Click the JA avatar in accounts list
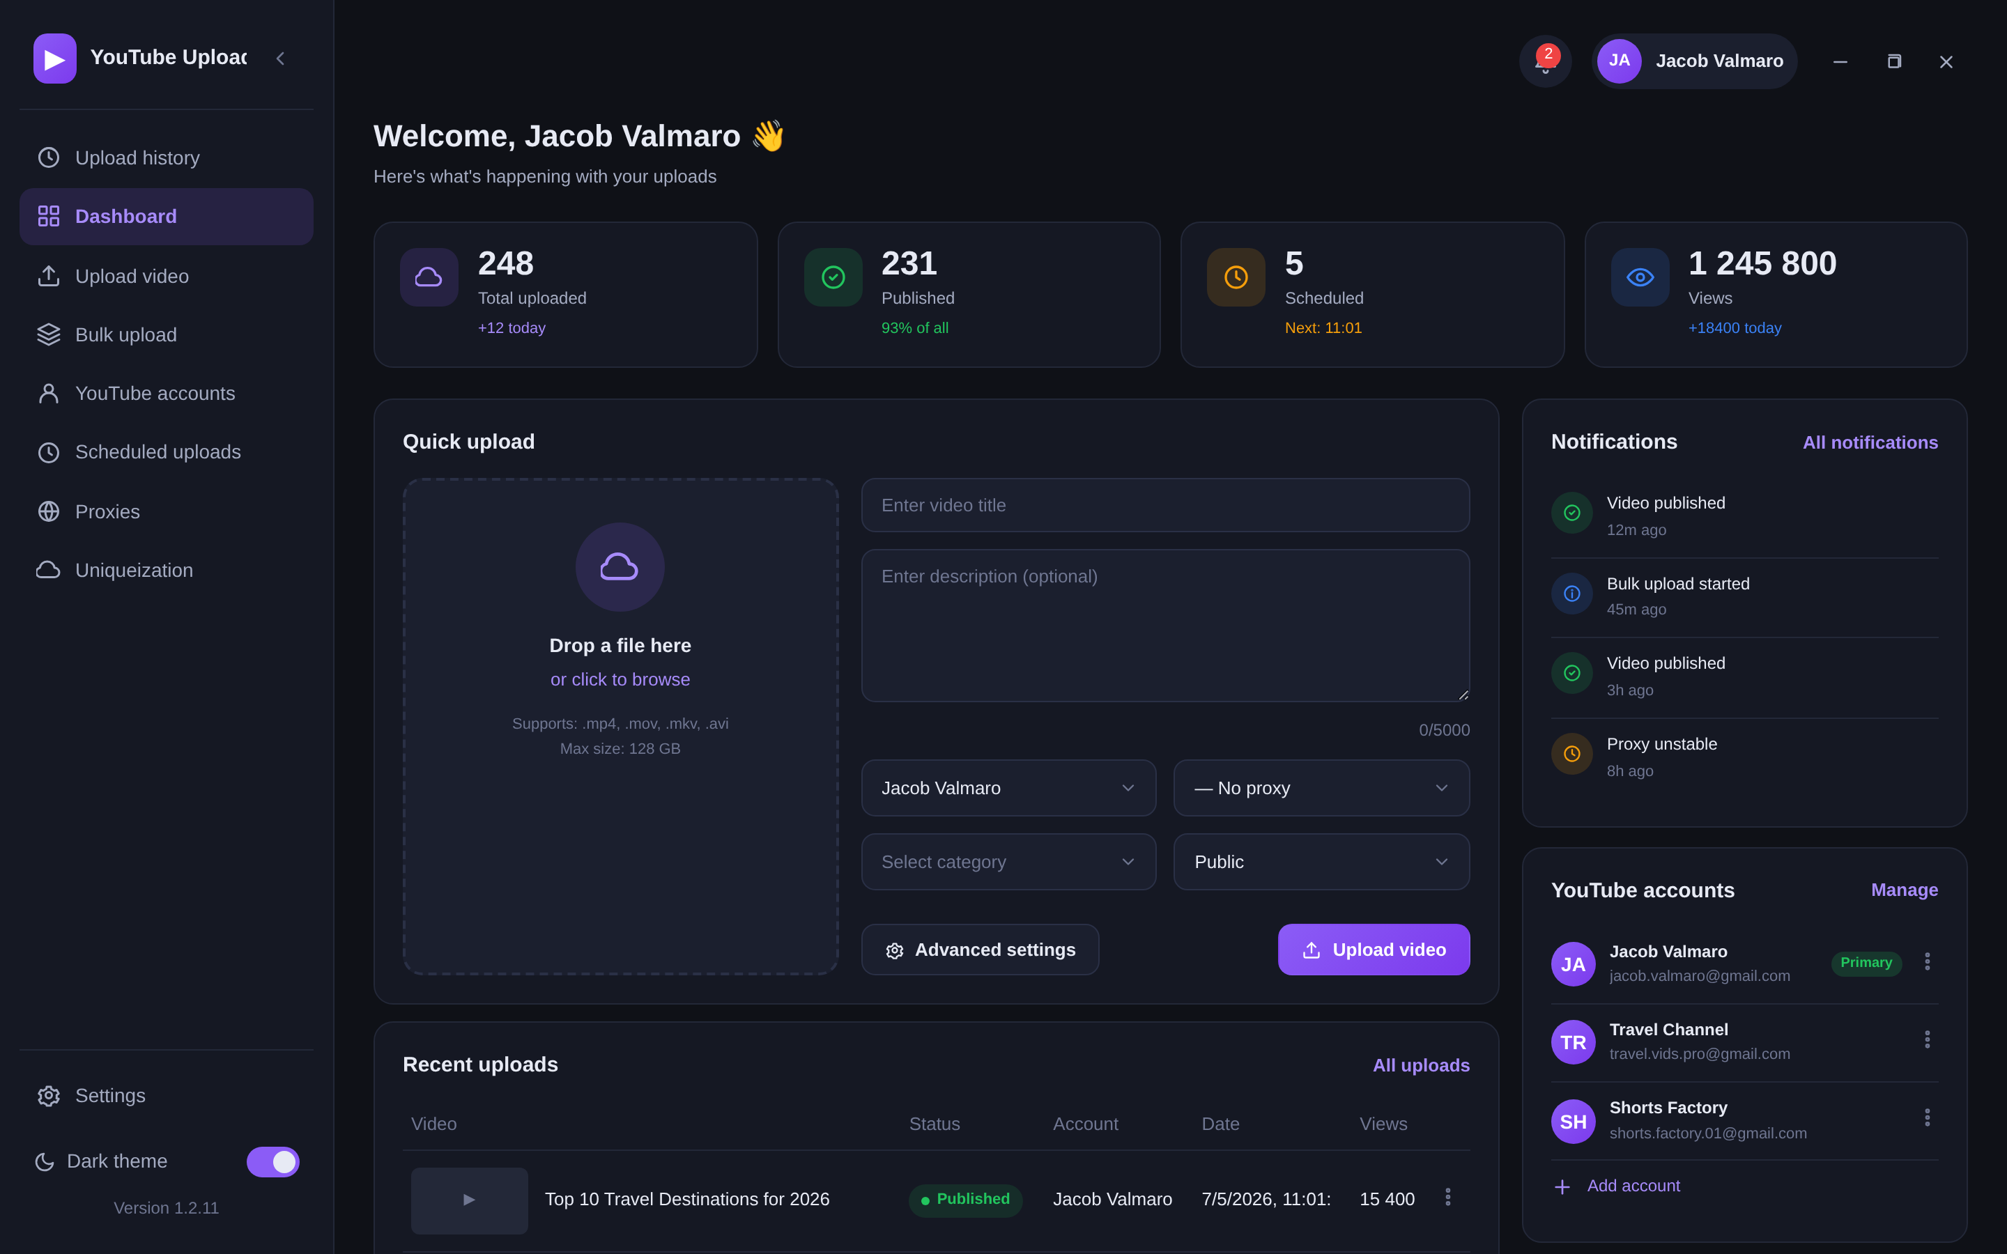The height and width of the screenshot is (1254, 2007). (1574, 963)
